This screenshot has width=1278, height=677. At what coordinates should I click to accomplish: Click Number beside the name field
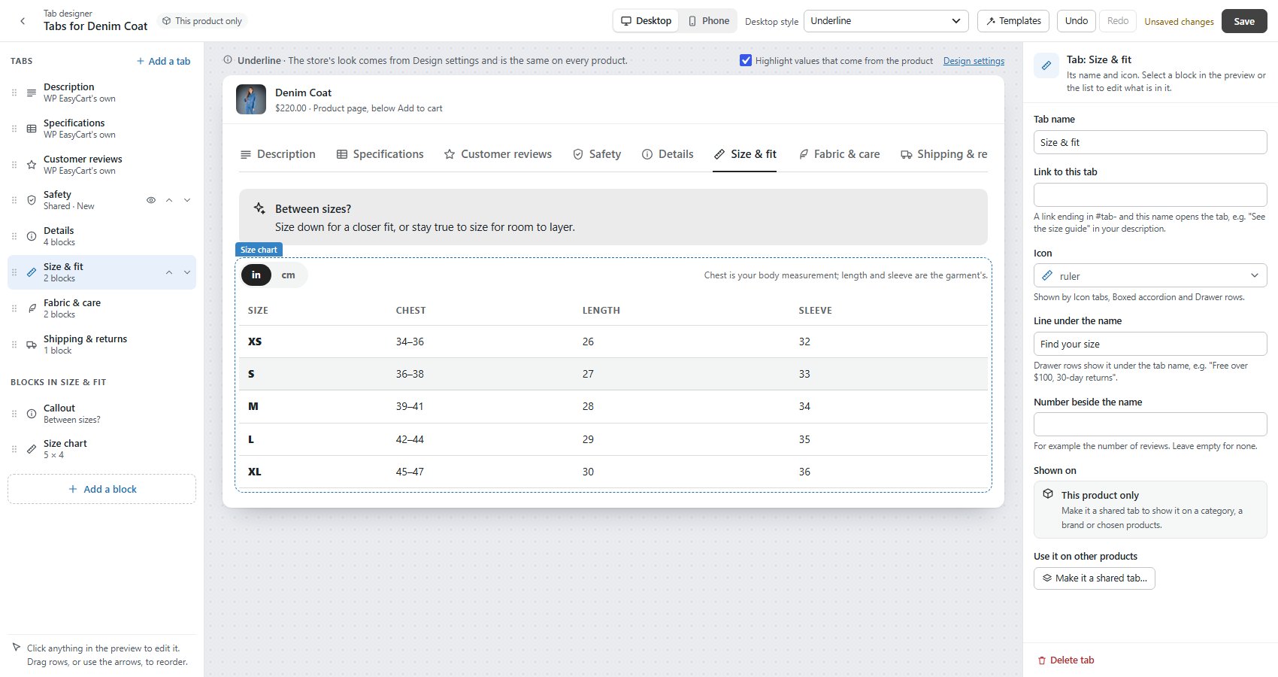click(1150, 424)
